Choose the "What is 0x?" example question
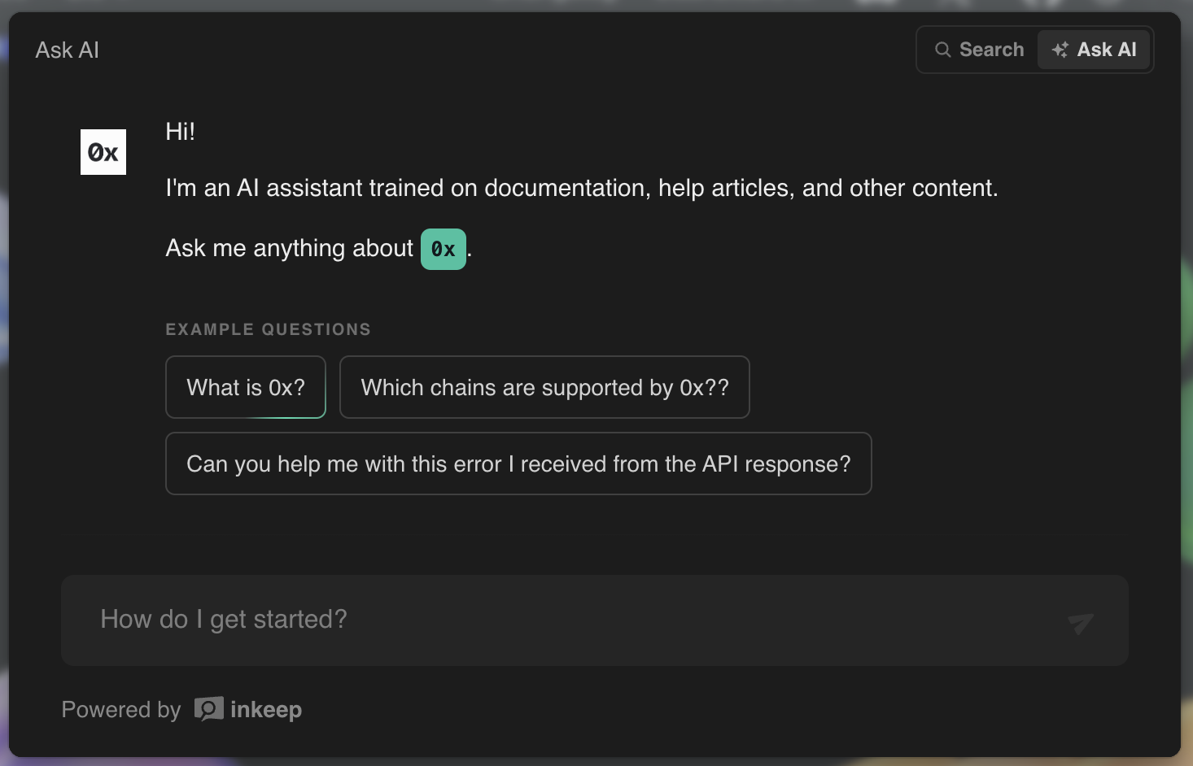This screenshot has height=766, width=1193. tap(246, 387)
